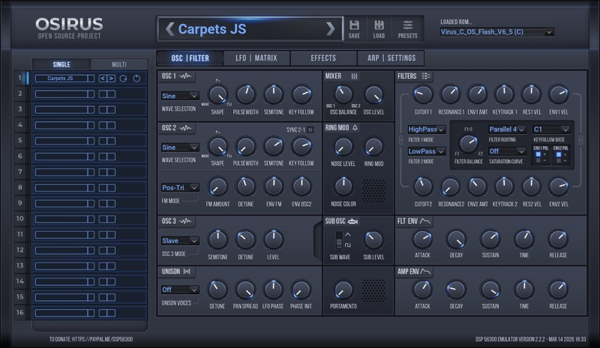Click the Filters section icon
This screenshot has height=348, width=600.
(426, 76)
